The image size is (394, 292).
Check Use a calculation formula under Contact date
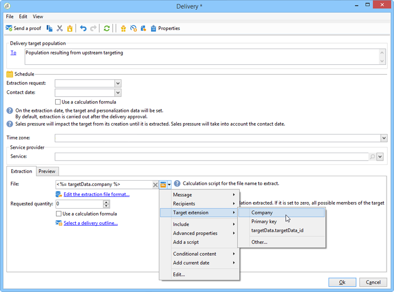[58, 102]
